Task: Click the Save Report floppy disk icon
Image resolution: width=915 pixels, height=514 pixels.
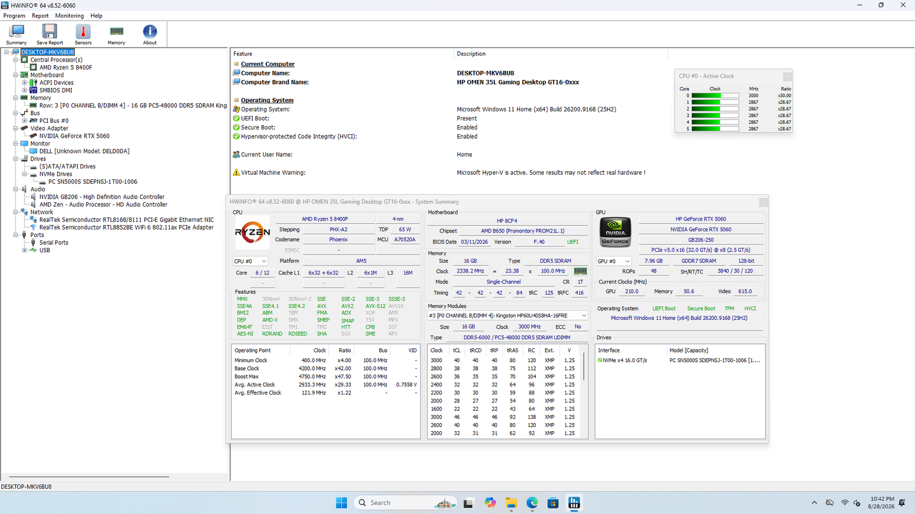Action: (x=50, y=34)
